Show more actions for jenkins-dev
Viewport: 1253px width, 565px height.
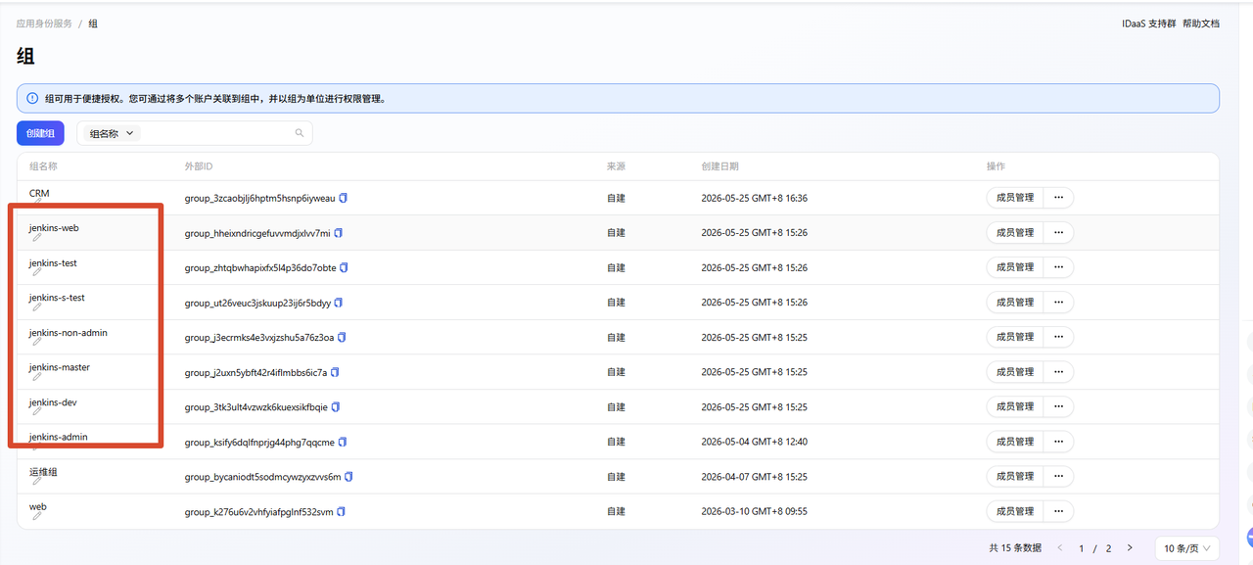[1058, 406]
